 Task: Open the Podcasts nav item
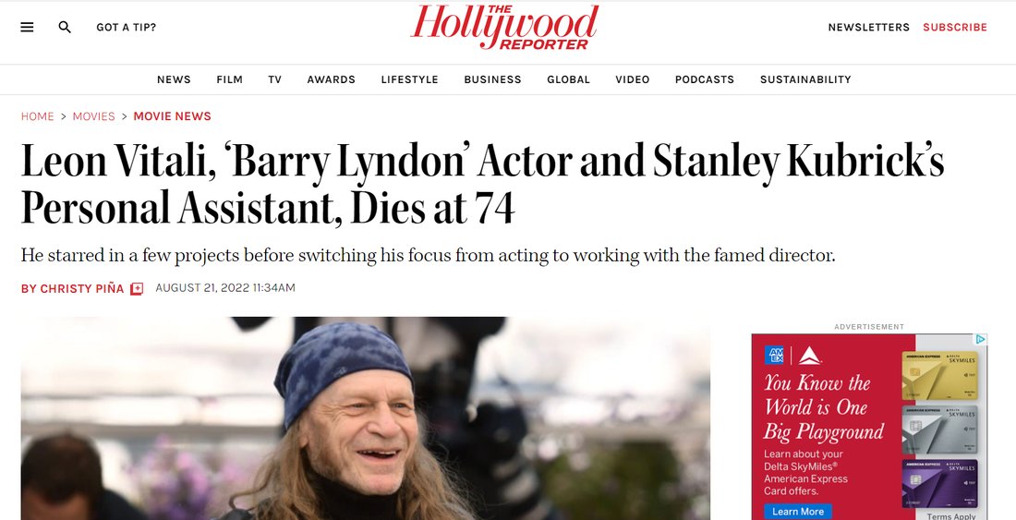click(x=705, y=79)
